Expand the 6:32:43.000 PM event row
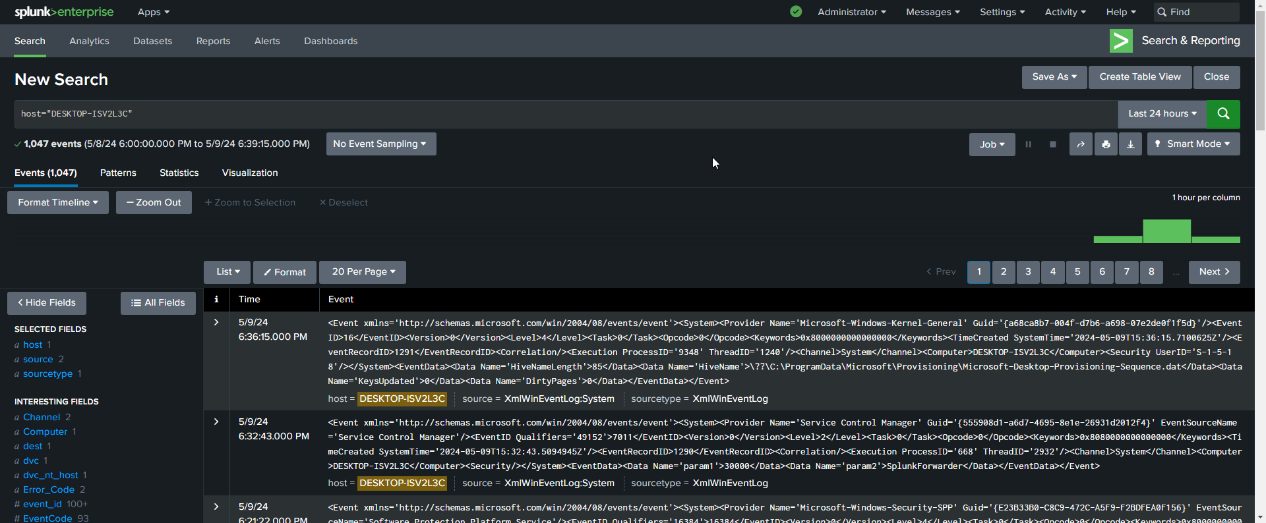 coord(216,422)
